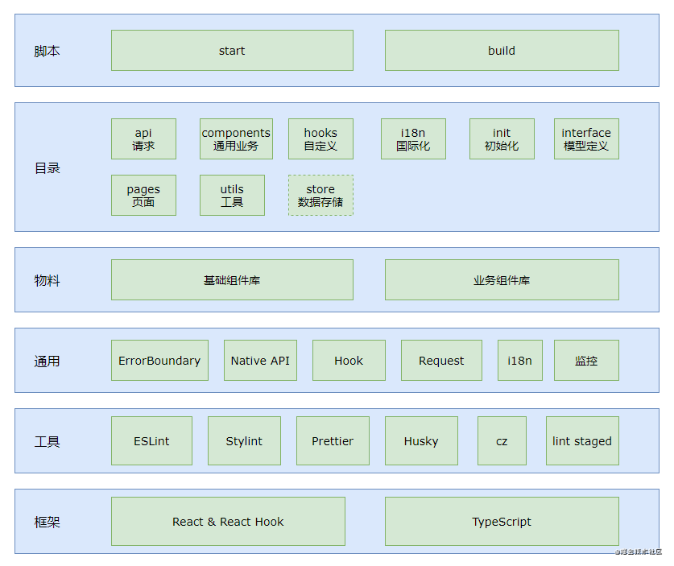Select the interface 模型定义 box
Image resolution: width=674 pixels, height=566 pixels.
coord(586,138)
